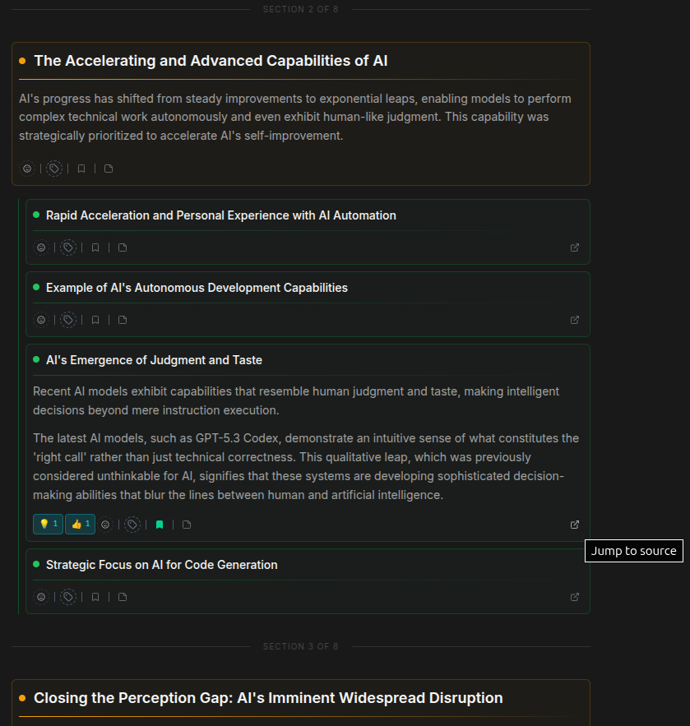Screen dimensions: 690x726
Task: Toggle the lightbulb reaction with count 1
Action: coord(49,525)
